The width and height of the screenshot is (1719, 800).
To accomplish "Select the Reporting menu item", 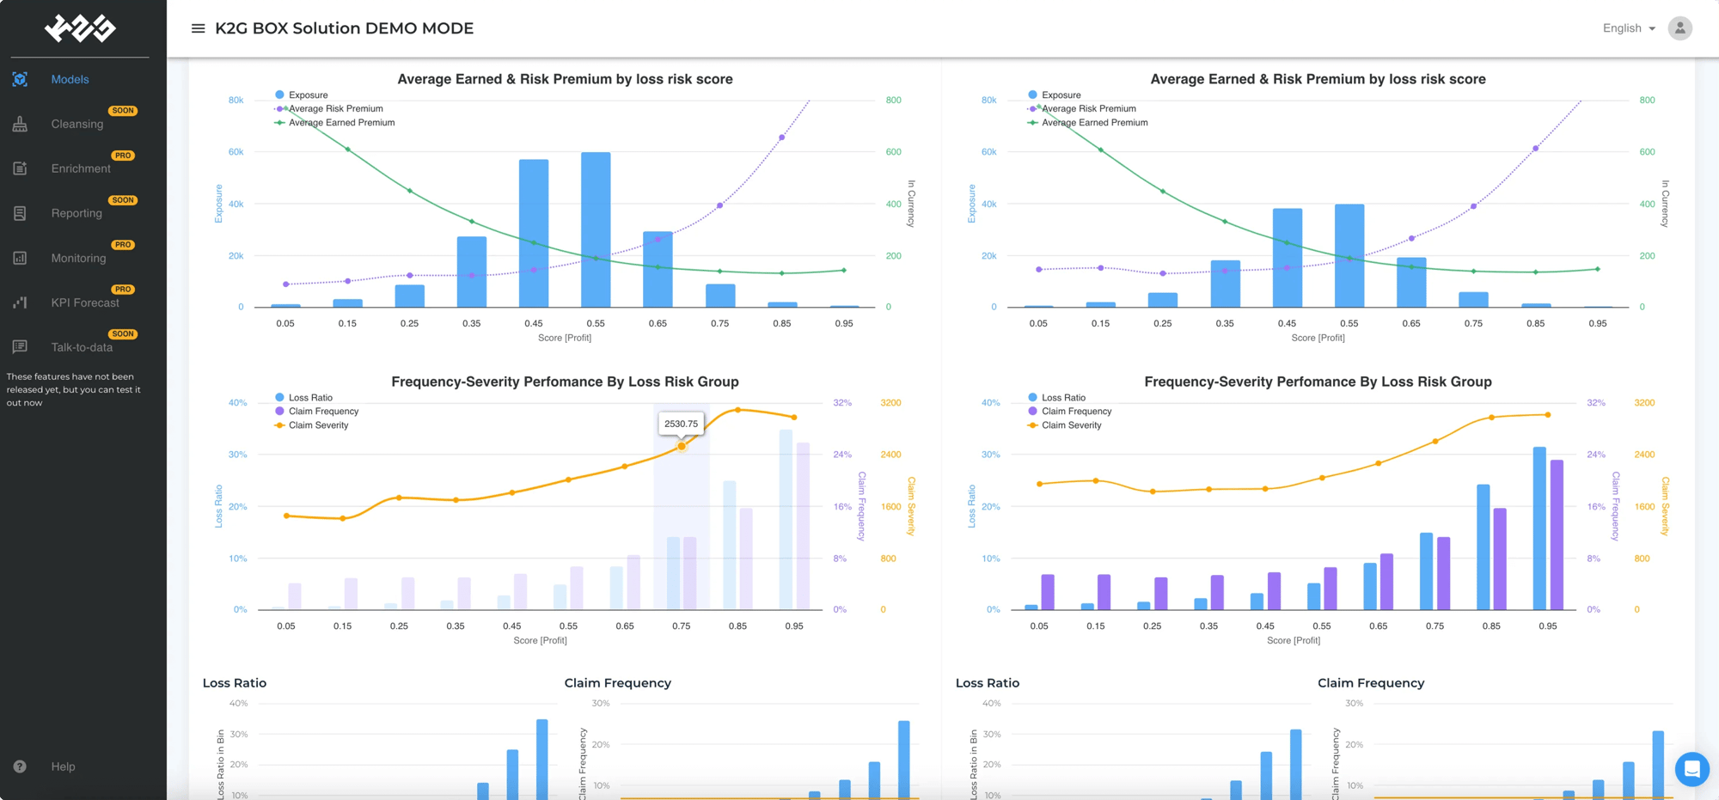I will pyautogui.click(x=76, y=213).
